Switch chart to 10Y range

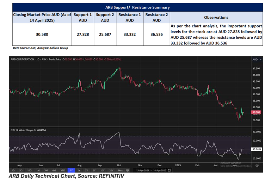coord(103,170)
